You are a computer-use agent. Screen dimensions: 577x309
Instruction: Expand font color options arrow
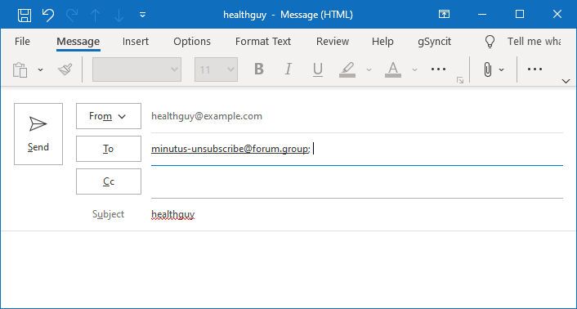point(414,69)
